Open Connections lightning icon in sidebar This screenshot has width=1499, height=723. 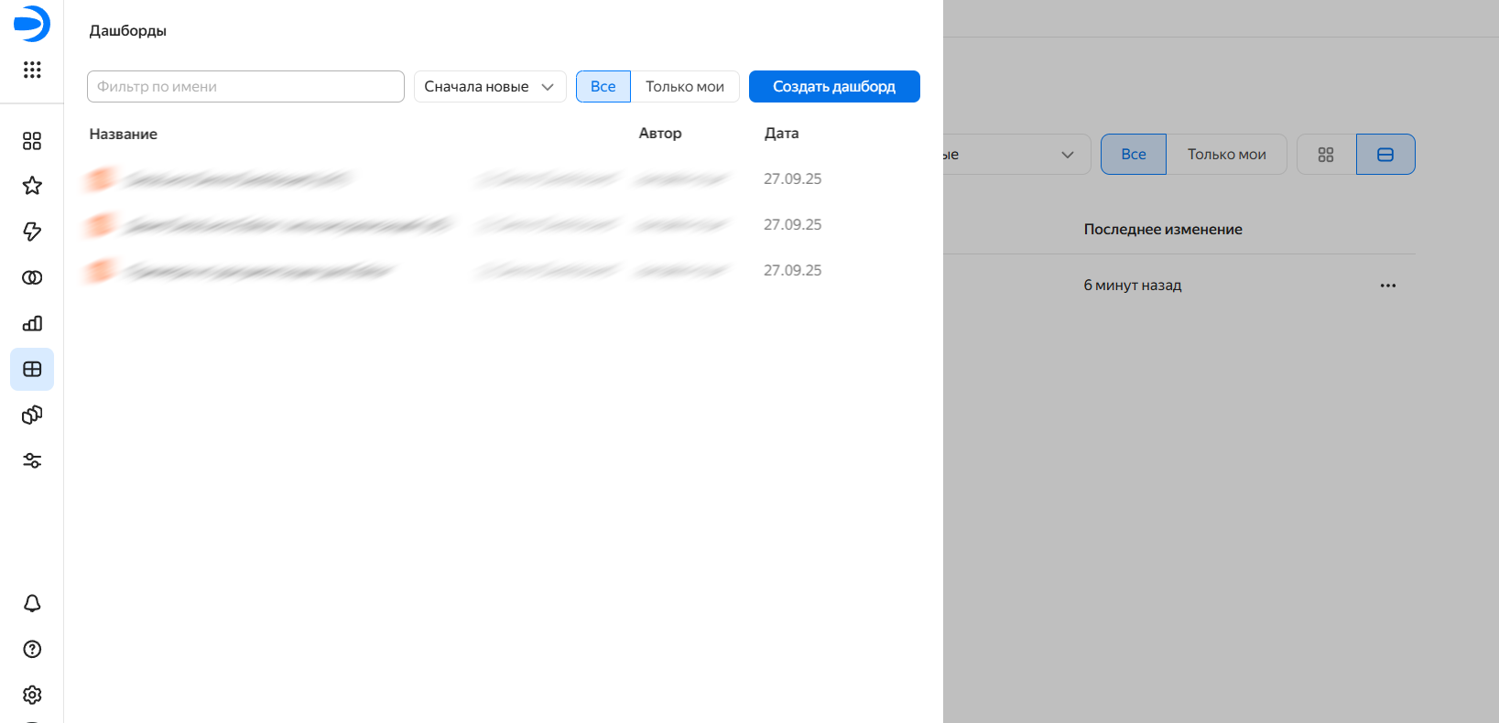pyautogui.click(x=32, y=232)
